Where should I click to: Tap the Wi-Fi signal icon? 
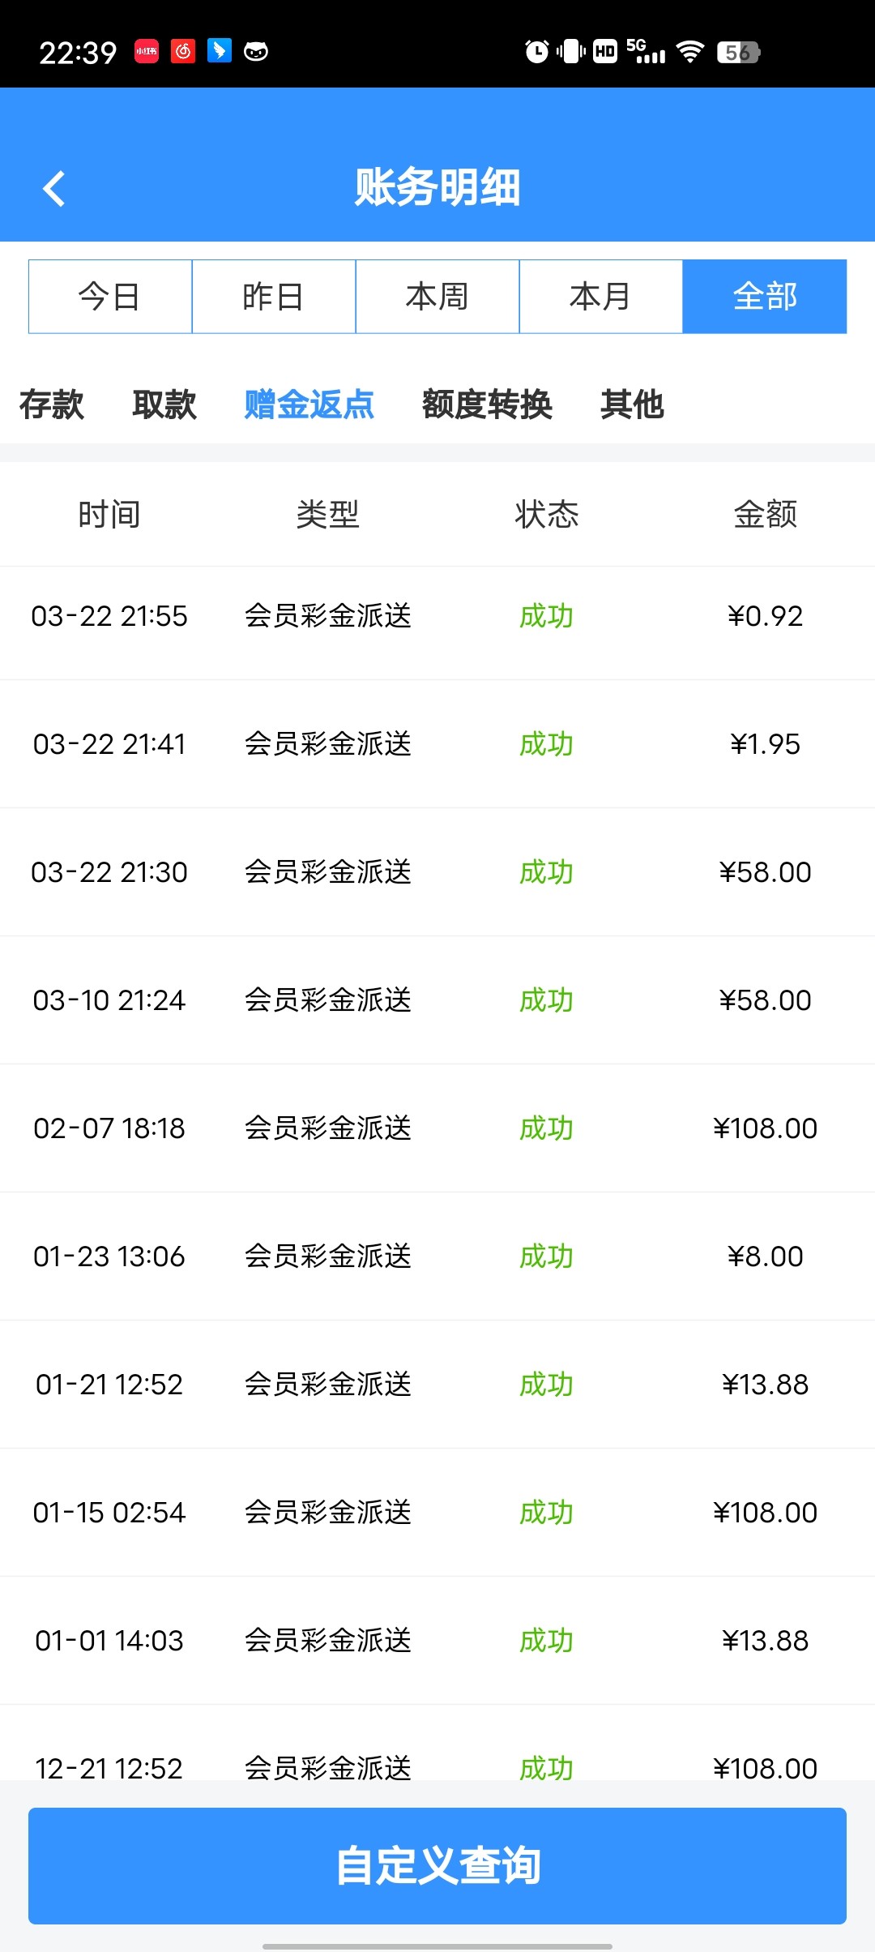[690, 52]
